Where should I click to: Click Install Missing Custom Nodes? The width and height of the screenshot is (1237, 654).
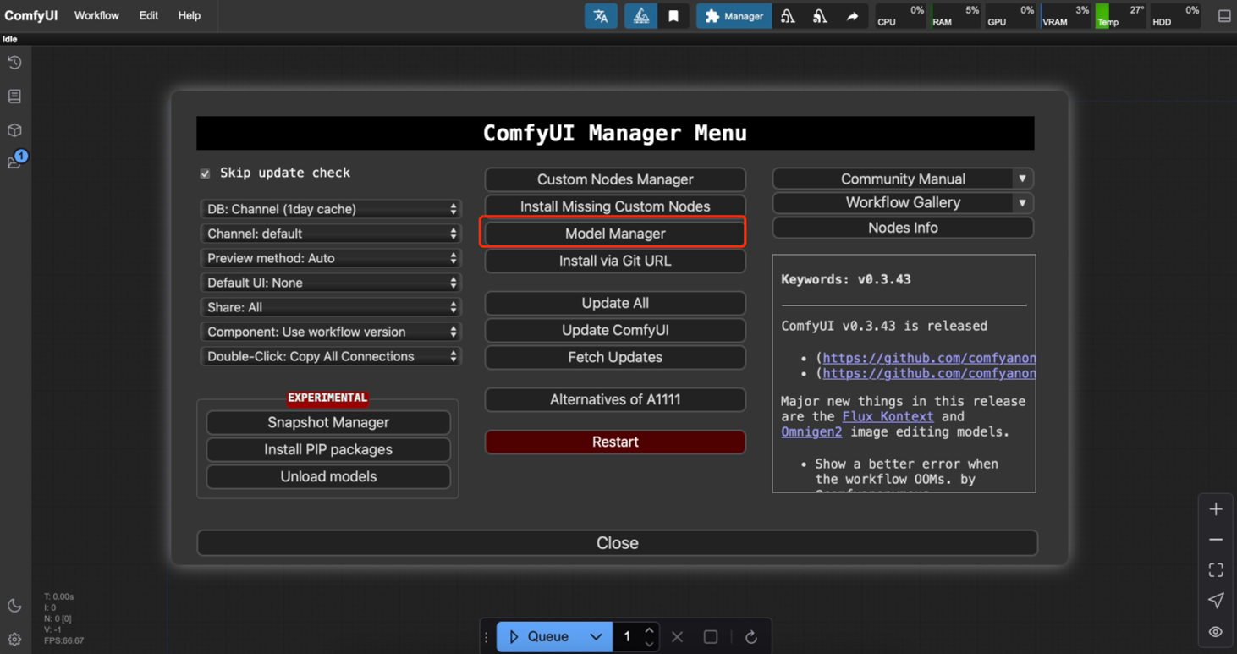pyautogui.click(x=615, y=206)
